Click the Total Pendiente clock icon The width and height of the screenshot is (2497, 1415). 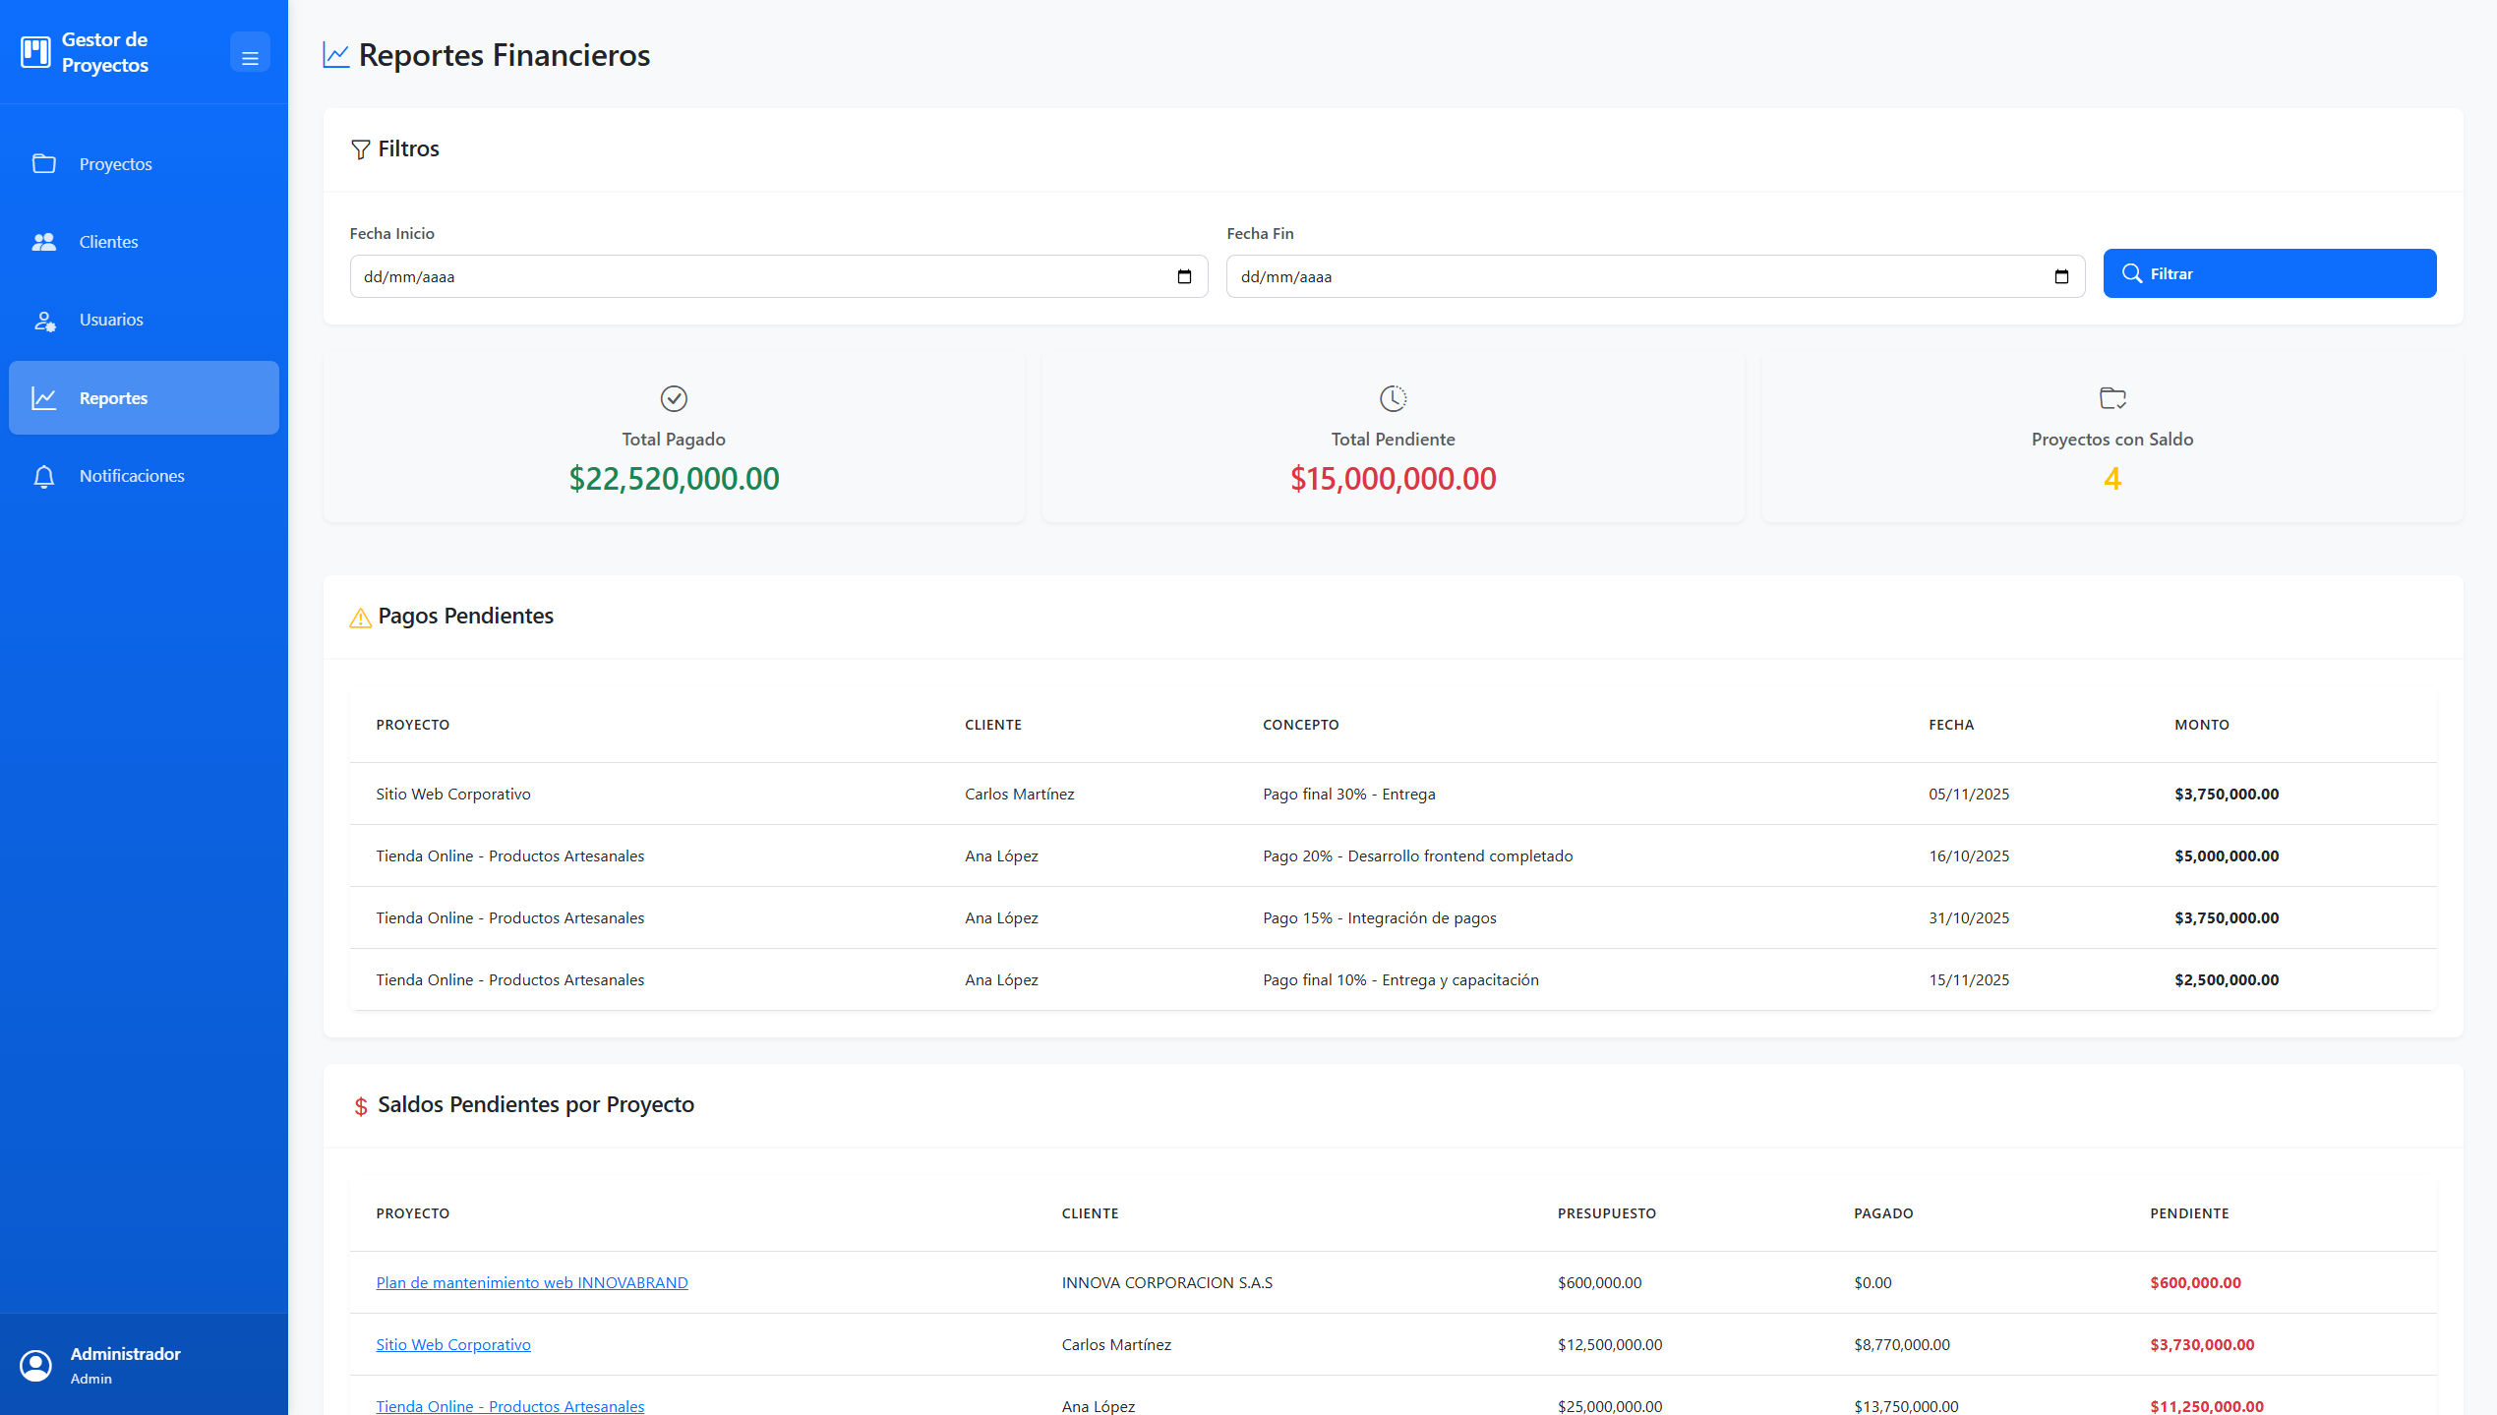1393,398
